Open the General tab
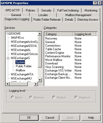Screen dimensions: 103x123 pos(16,15)
